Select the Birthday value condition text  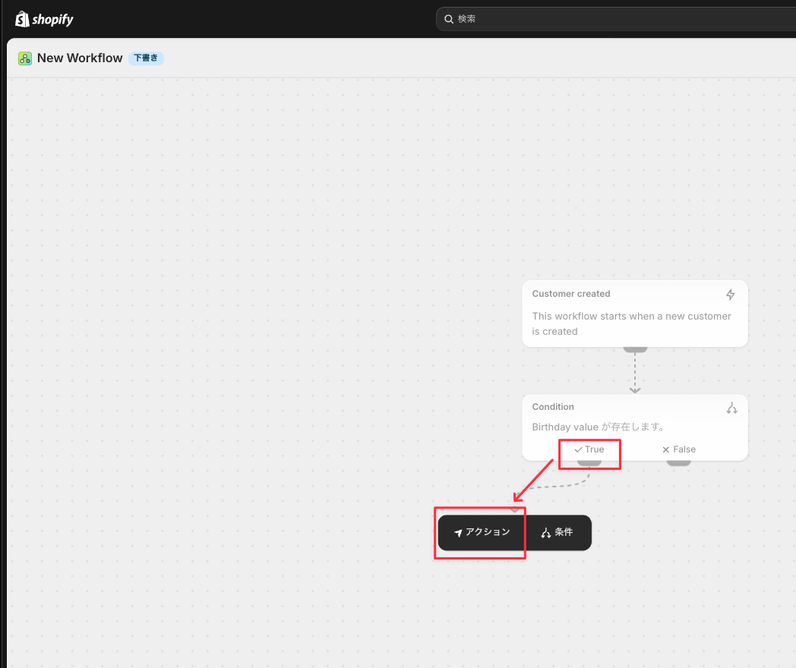coord(599,427)
